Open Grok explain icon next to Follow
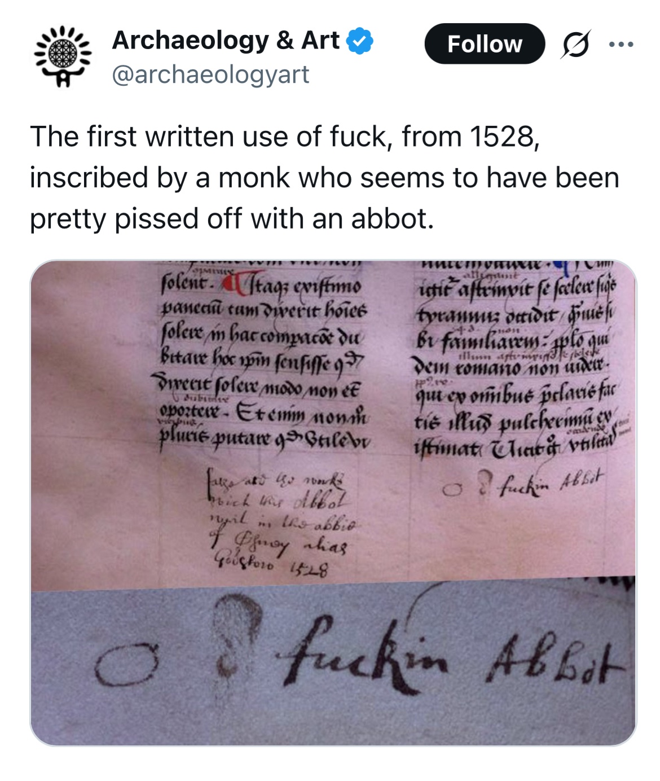The image size is (660, 781). 575,45
